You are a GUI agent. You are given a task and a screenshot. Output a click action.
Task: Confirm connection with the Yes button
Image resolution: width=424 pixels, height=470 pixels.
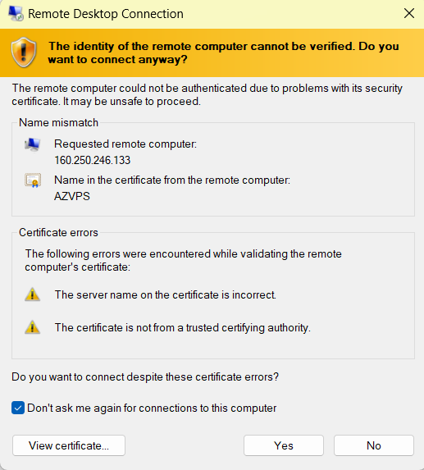coord(284,445)
